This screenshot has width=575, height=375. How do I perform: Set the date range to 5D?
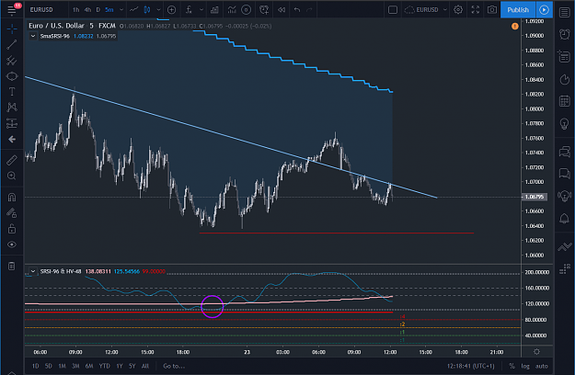coord(49,366)
